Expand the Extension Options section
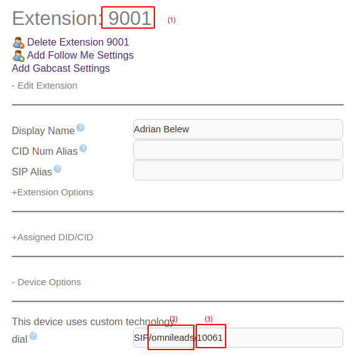355x357 pixels. pos(52,192)
